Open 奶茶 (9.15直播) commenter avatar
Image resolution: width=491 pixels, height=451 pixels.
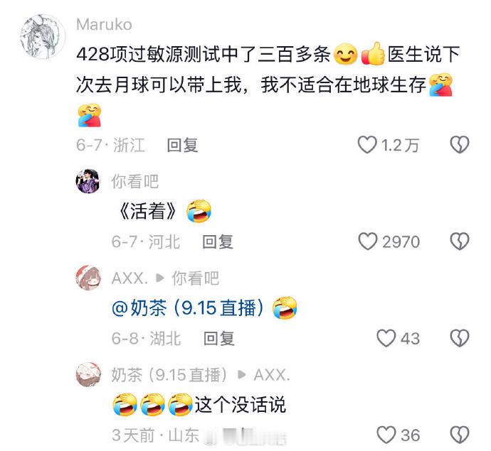[88, 375]
